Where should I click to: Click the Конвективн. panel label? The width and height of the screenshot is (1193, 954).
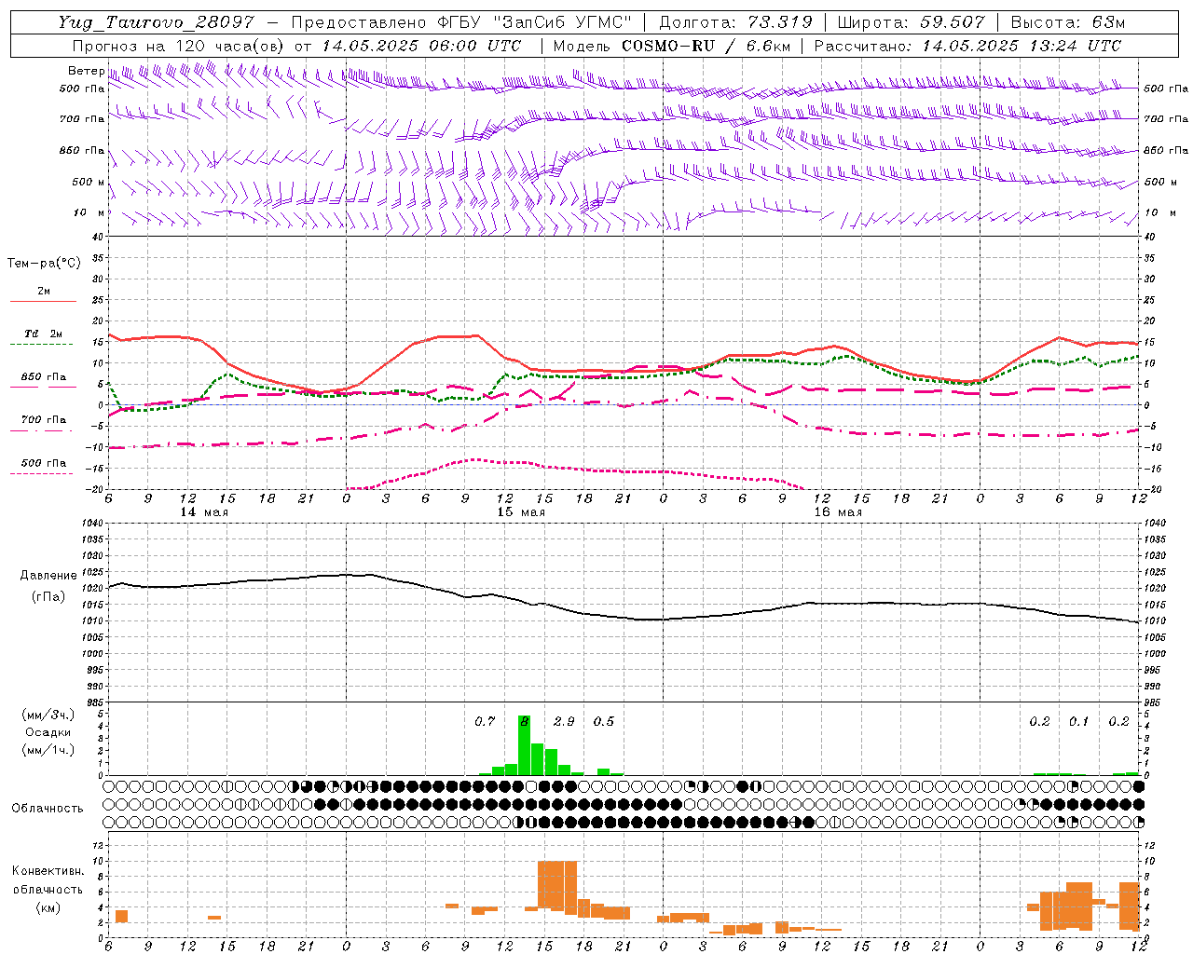tap(48, 871)
